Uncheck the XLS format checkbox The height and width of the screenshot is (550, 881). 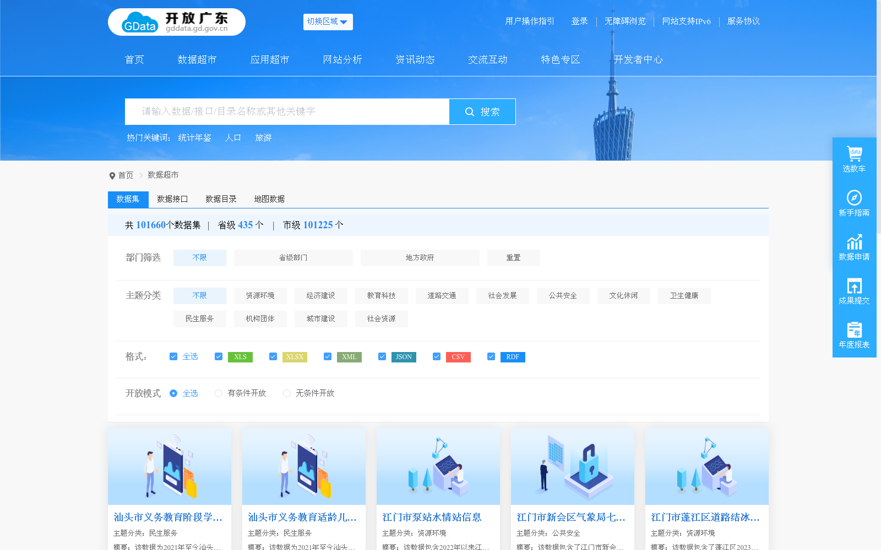[218, 356]
